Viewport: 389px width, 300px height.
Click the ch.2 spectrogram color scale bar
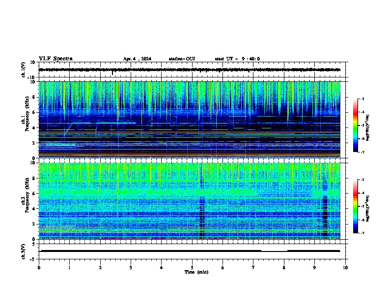pyautogui.click(x=356, y=206)
